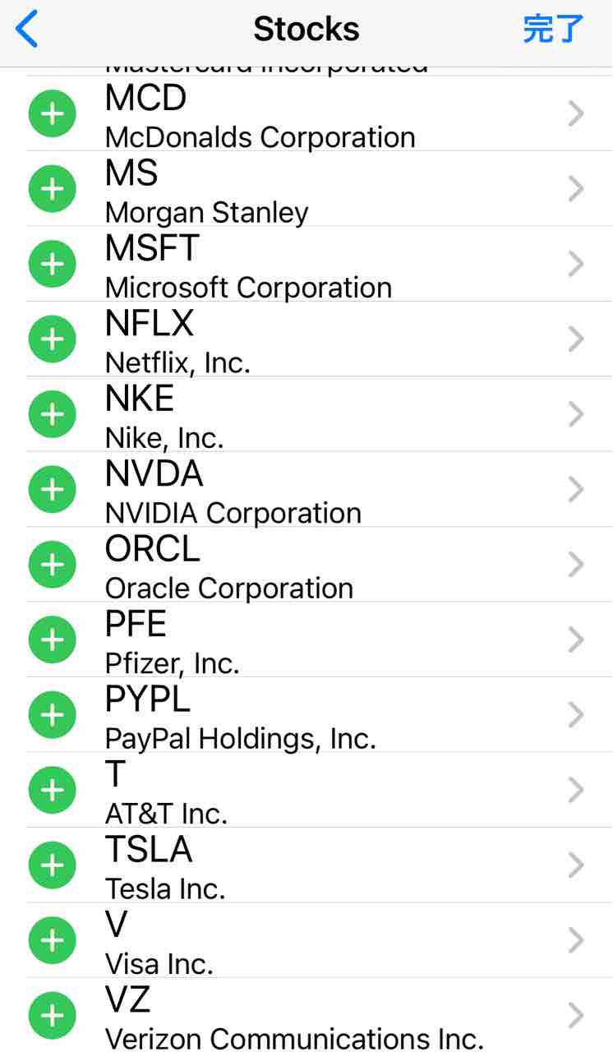Tap the PayPal Holdings, Inc. label
The height and width of the screenshot is (1052, 613).
pos(241,739)
